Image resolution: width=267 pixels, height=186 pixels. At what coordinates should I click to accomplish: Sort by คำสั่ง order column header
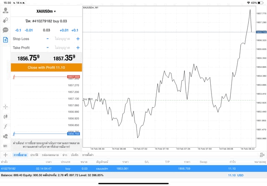pos(4,162)
